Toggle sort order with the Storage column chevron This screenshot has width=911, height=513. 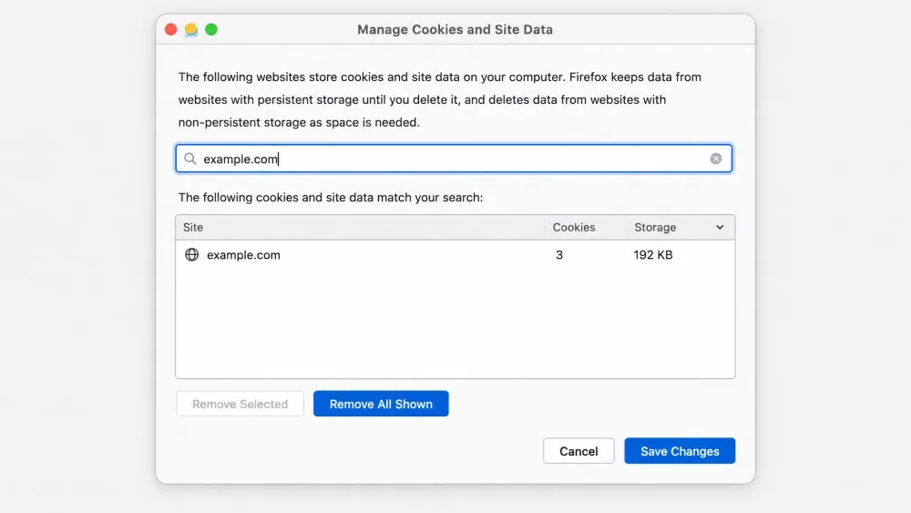[x=720, y=227]
